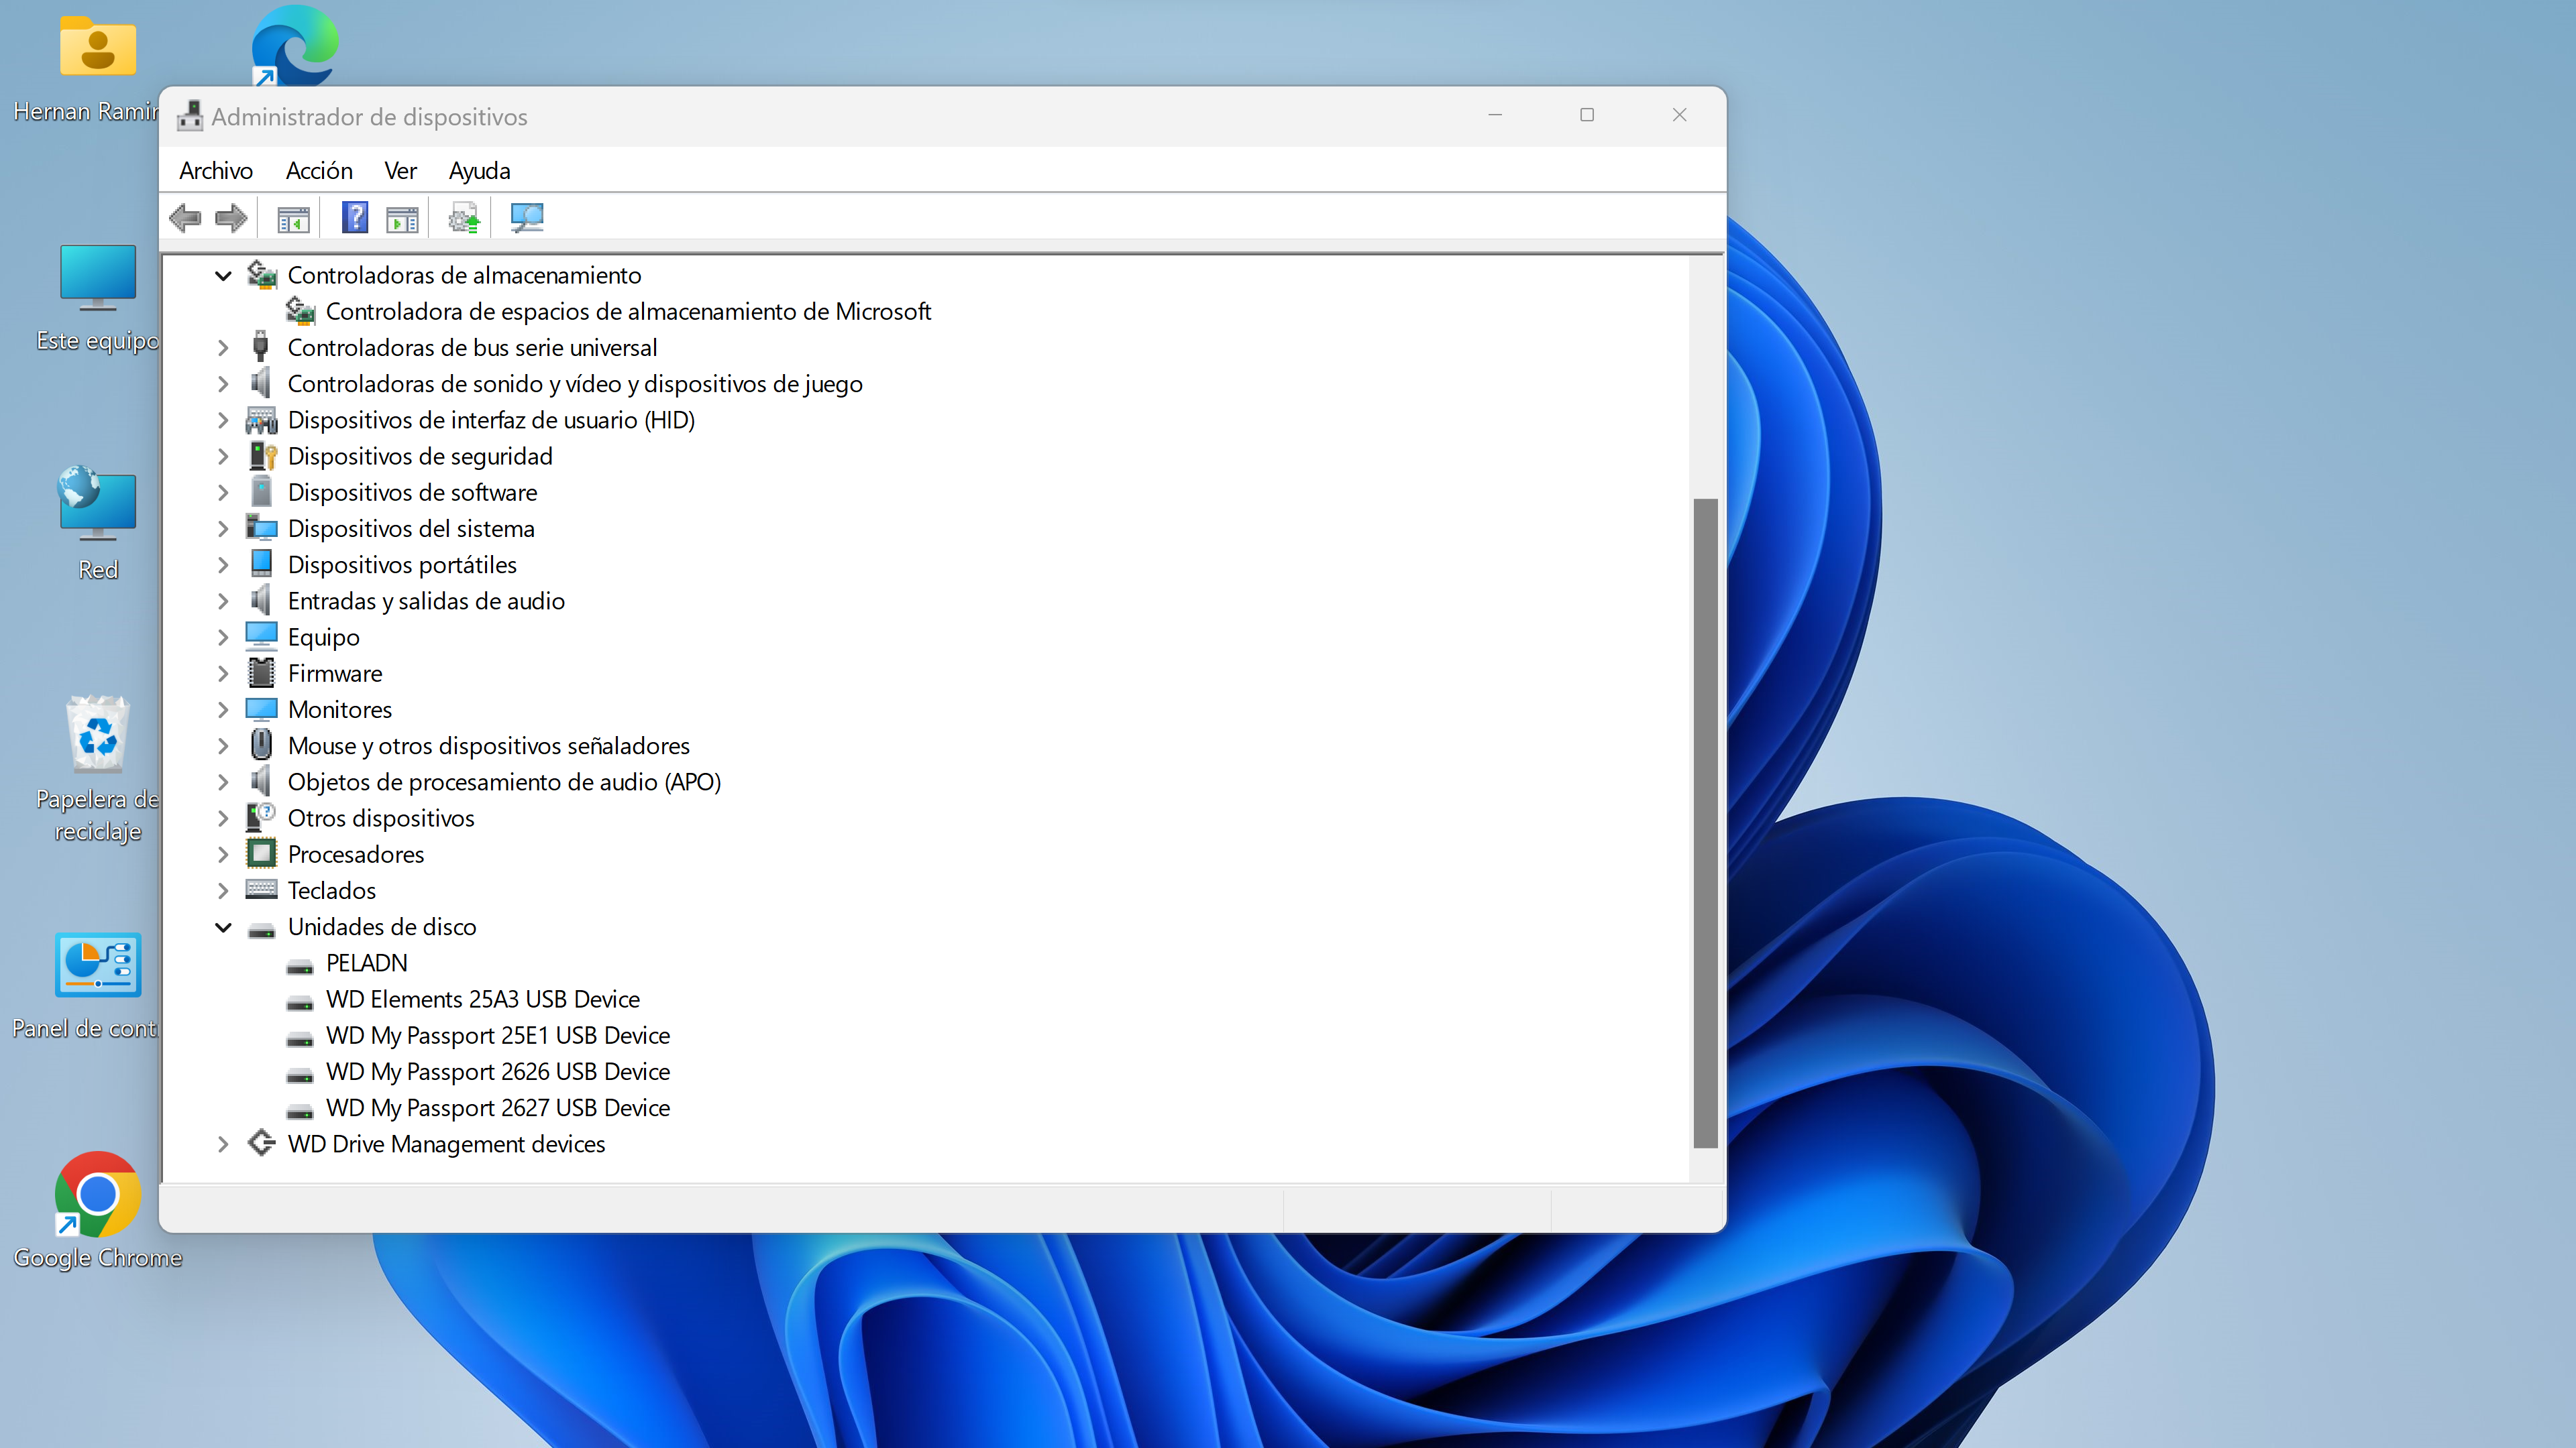2576x1448 pixels.
Task: Open the Archivo menu
Action: pos(216,171)
